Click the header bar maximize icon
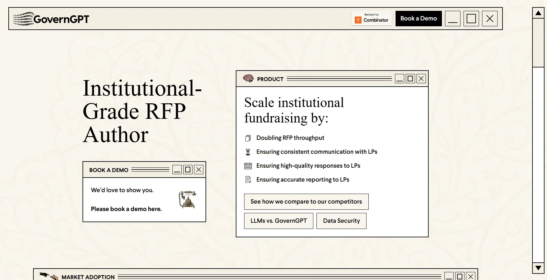 coord(471,19)
